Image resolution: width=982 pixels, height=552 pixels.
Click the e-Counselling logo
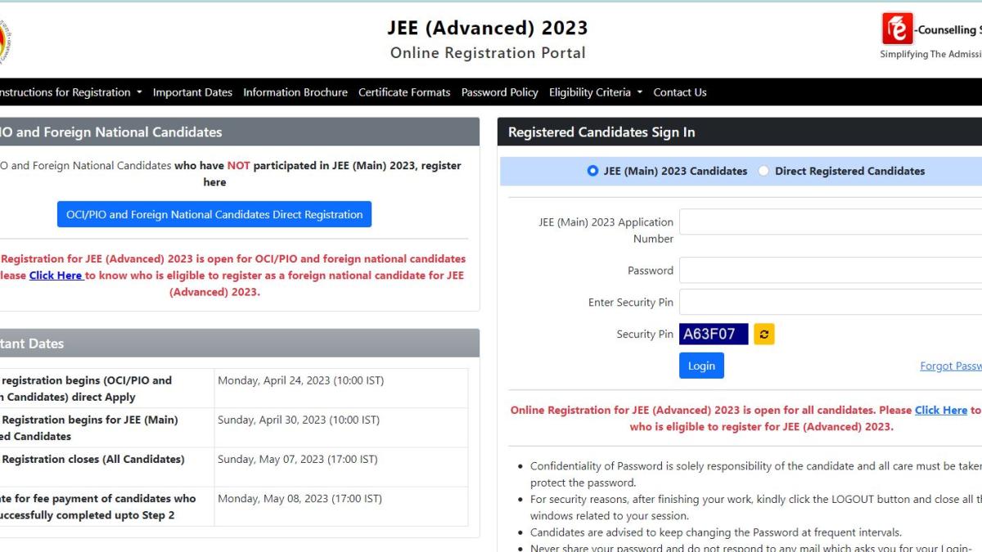[896, 29]
